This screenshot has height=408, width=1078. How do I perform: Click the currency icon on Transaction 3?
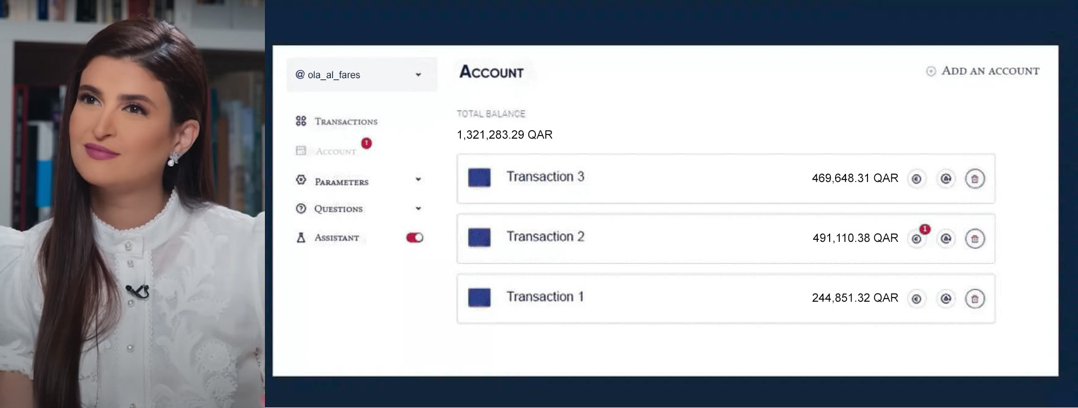916,179
